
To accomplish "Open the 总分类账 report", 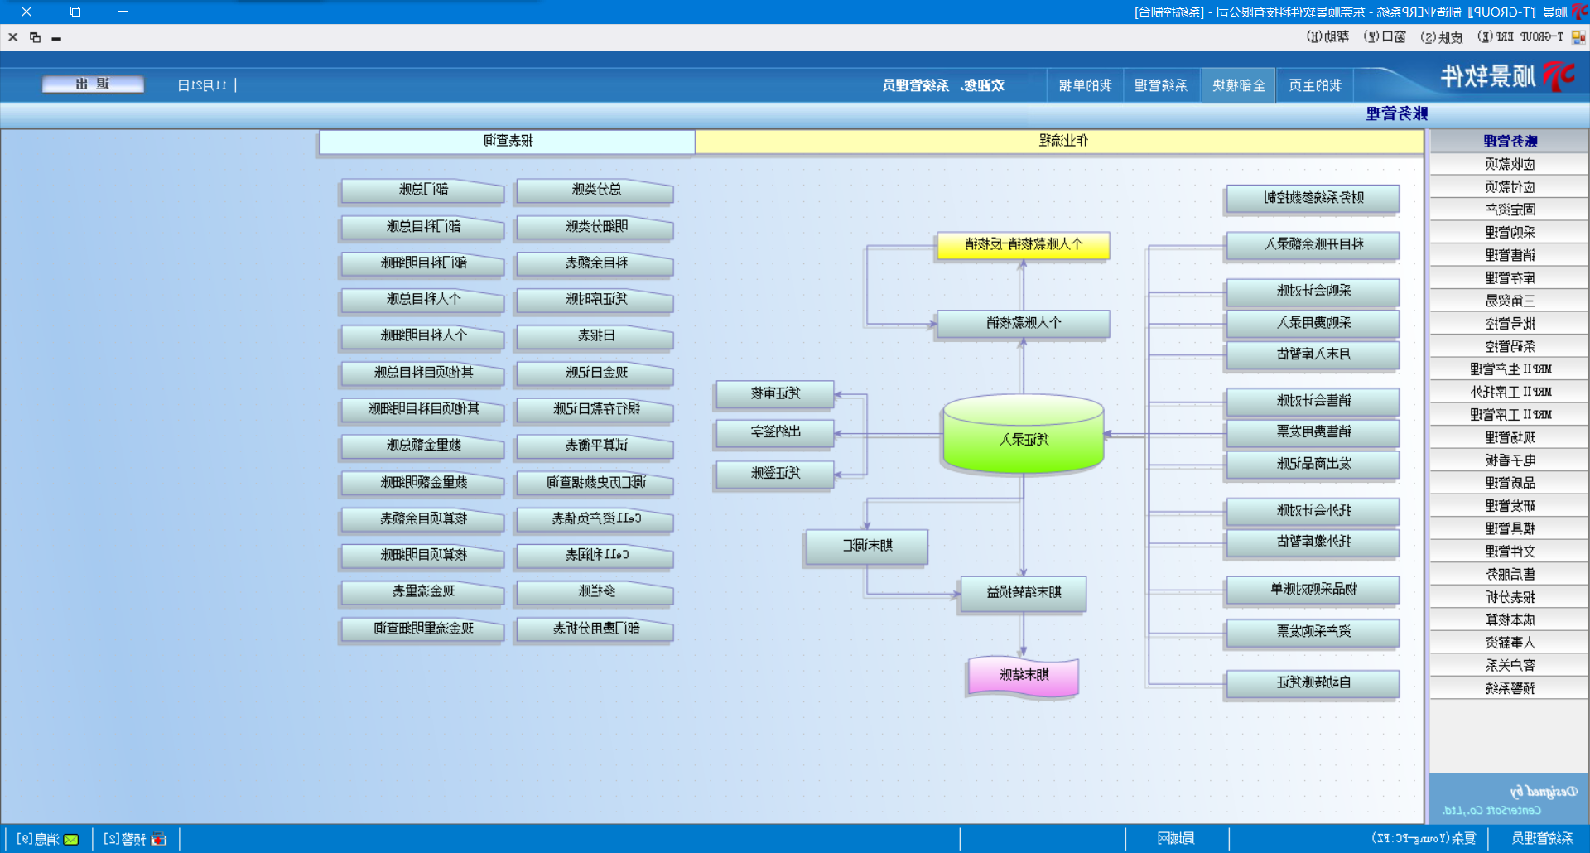I will [x=595, y=190].
